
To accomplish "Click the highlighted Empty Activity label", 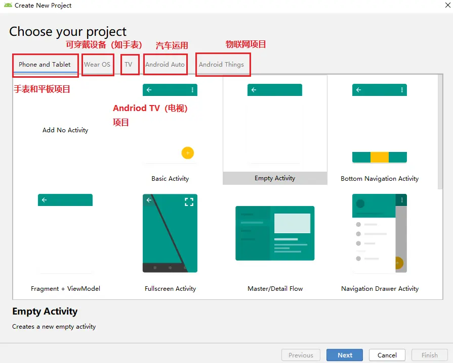I will 275,178.
